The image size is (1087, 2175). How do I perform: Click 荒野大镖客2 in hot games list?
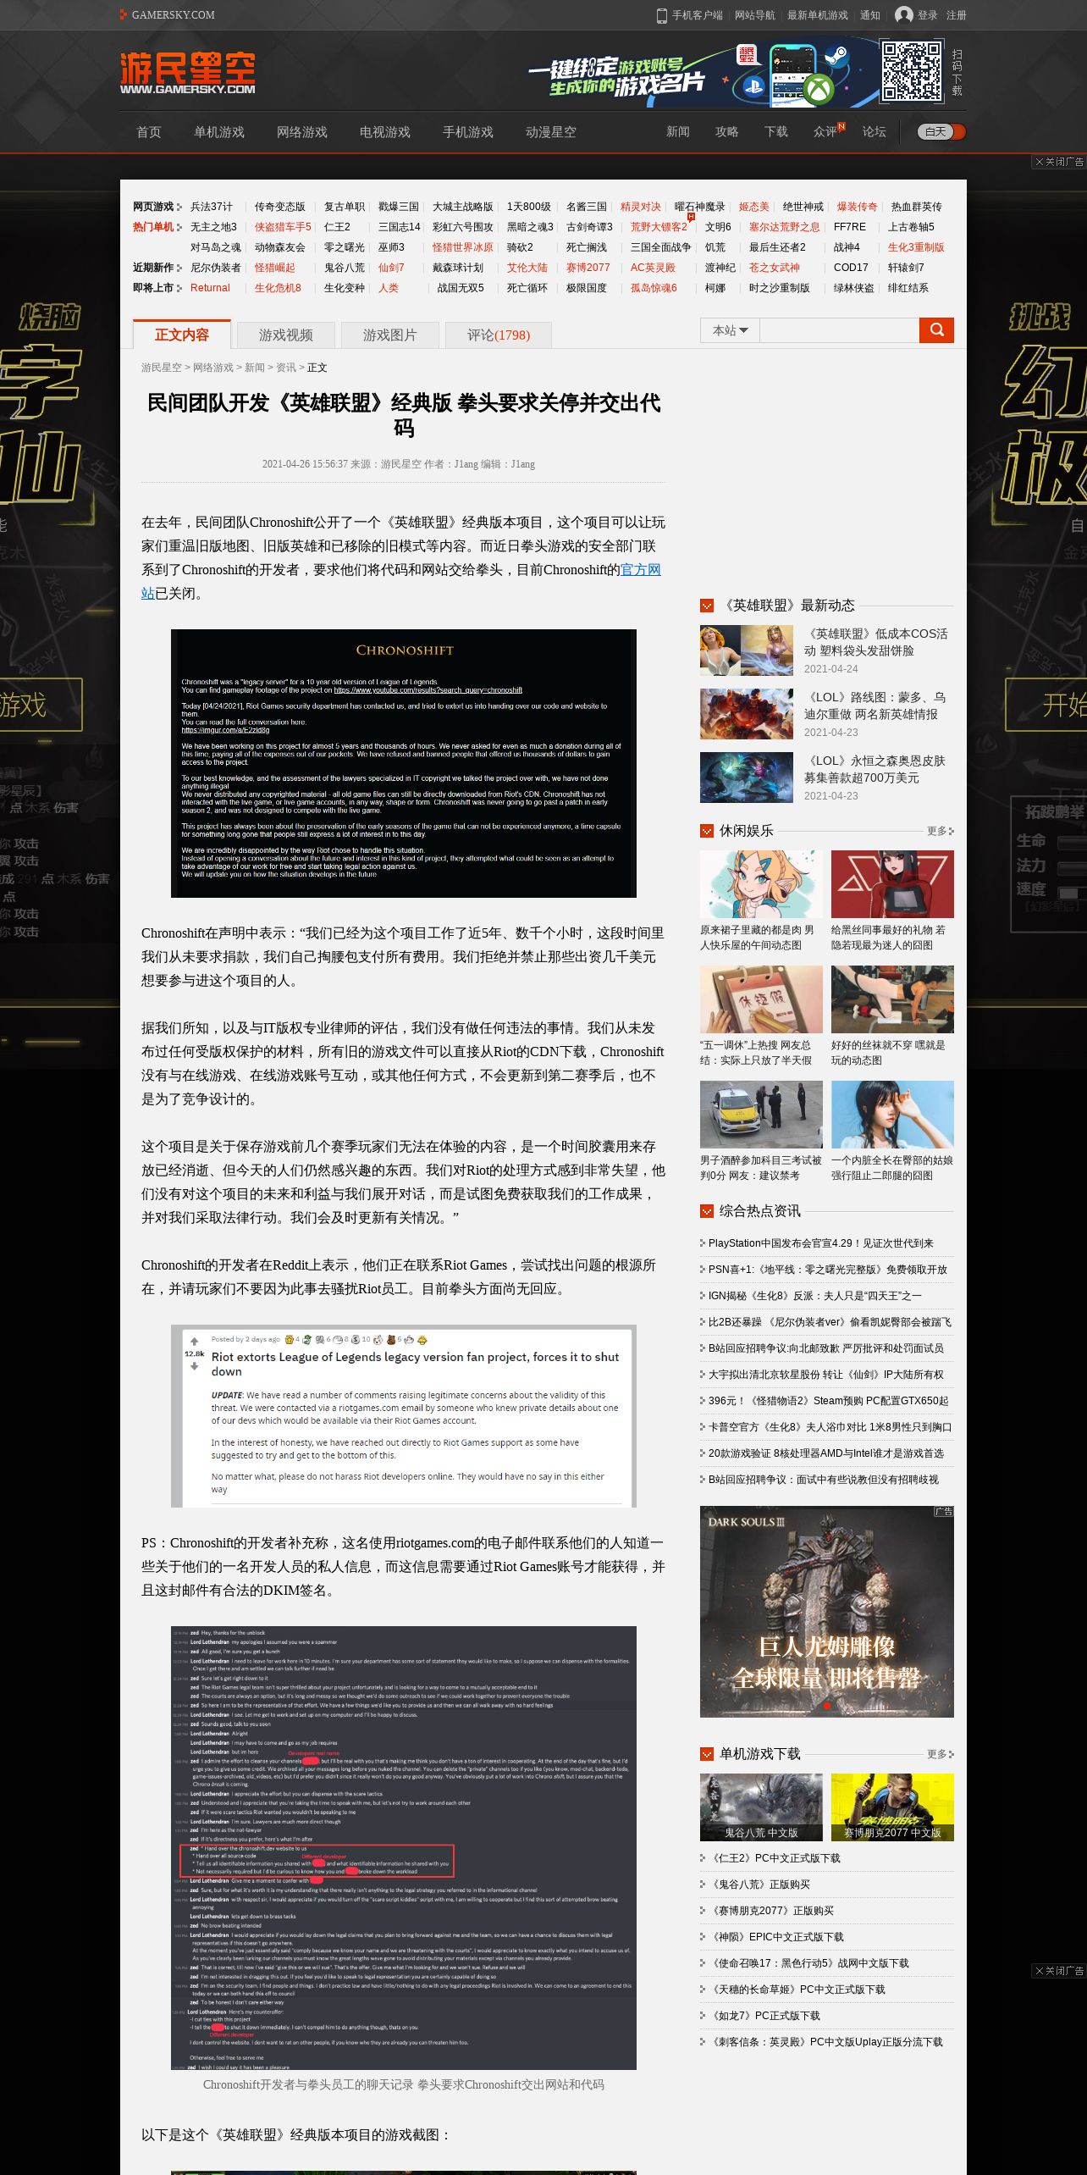[659, 227]
